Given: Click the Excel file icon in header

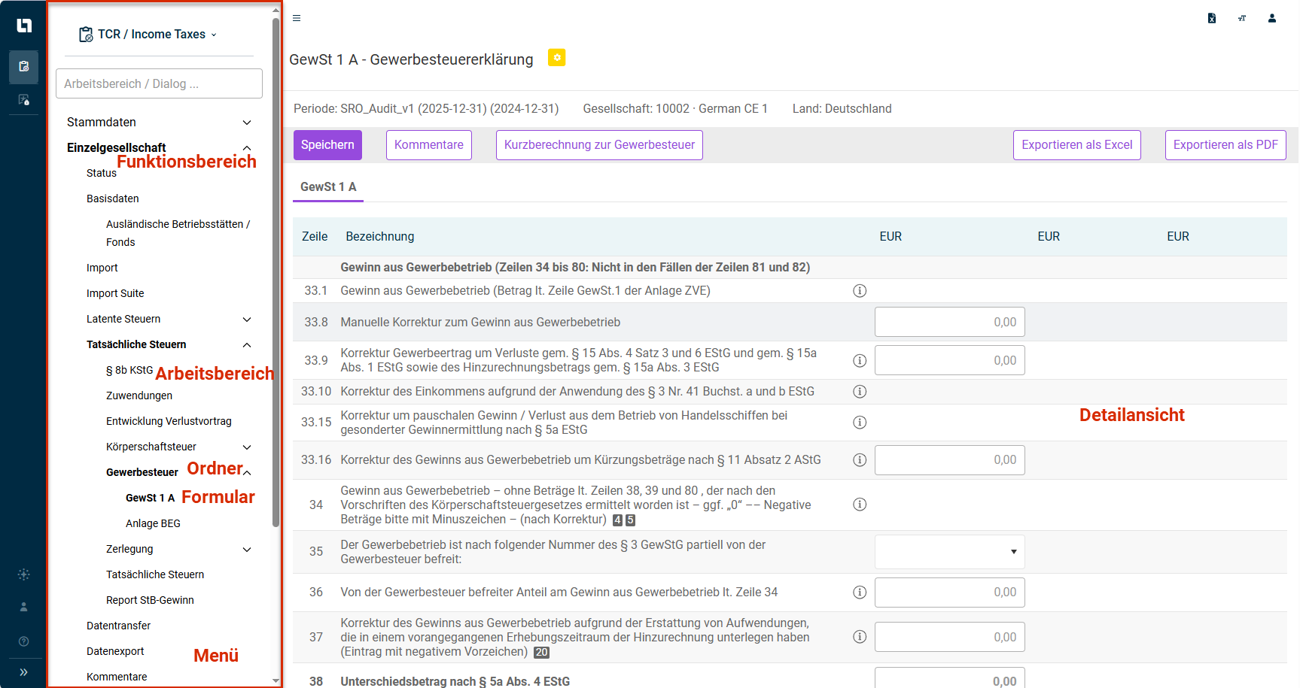Looking at the screenshot, I should 1211,18.
